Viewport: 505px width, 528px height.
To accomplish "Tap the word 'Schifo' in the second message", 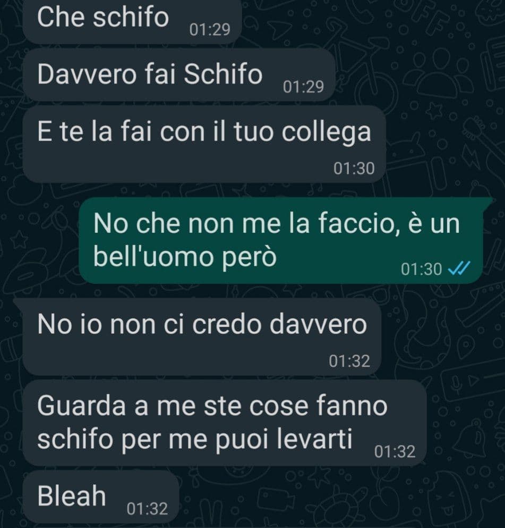I will point(223,74).
